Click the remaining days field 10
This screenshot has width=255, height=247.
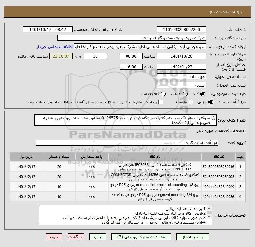tap(95, 56)
